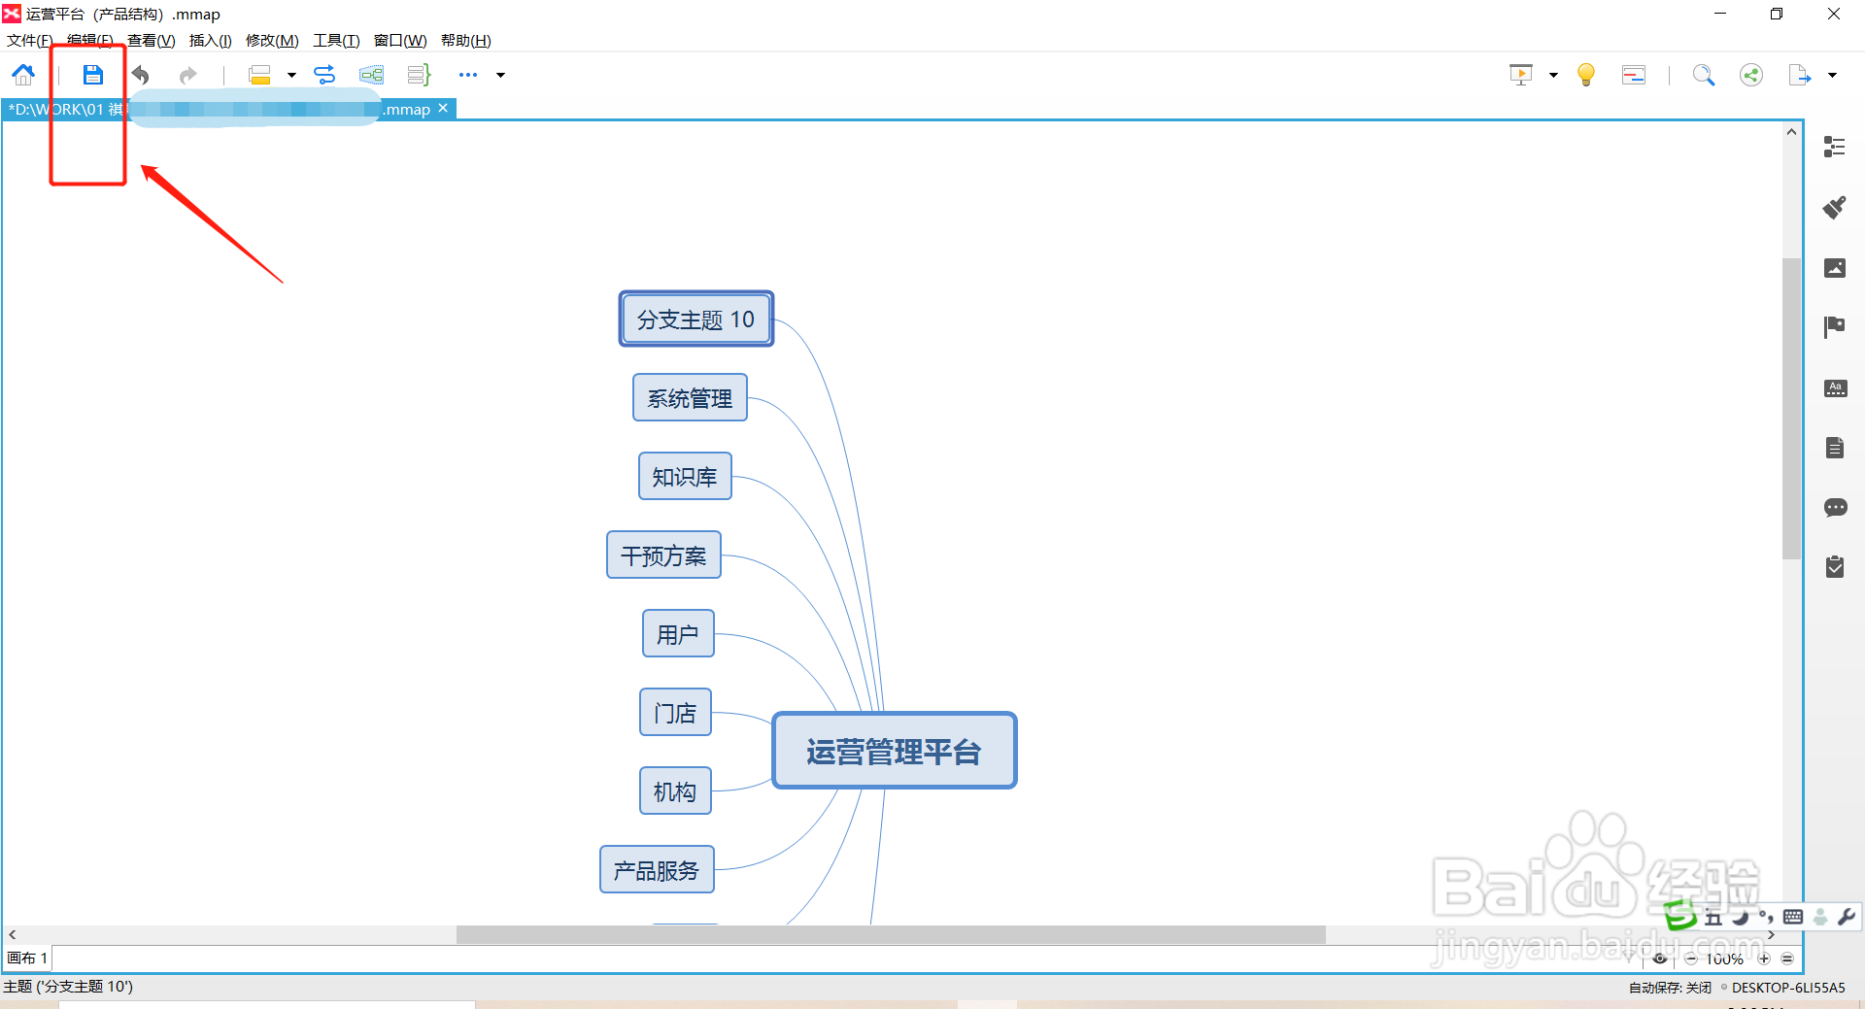The height and width of the screenshot is (1009, 1865).
Task: Save the map with the floppy disk icon
Action: (x=92, y=75)
